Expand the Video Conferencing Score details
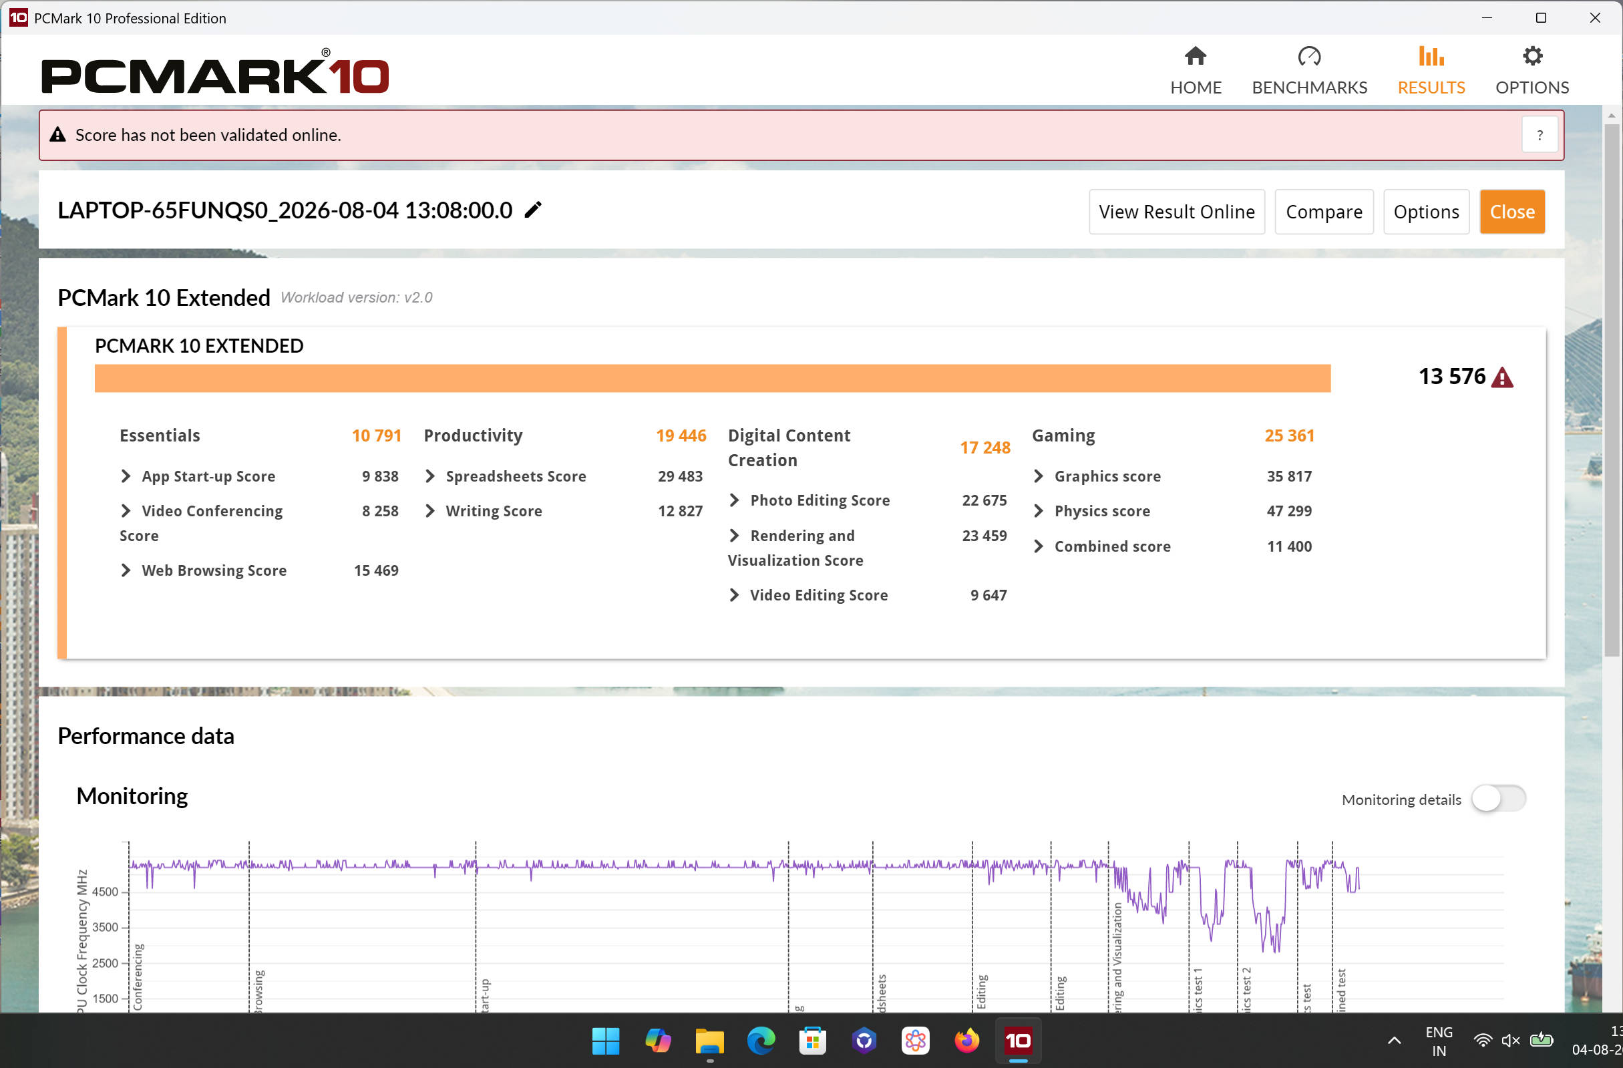This screenshot has height=1068, width=1623. pyautogui.click(x=126, y=511)
